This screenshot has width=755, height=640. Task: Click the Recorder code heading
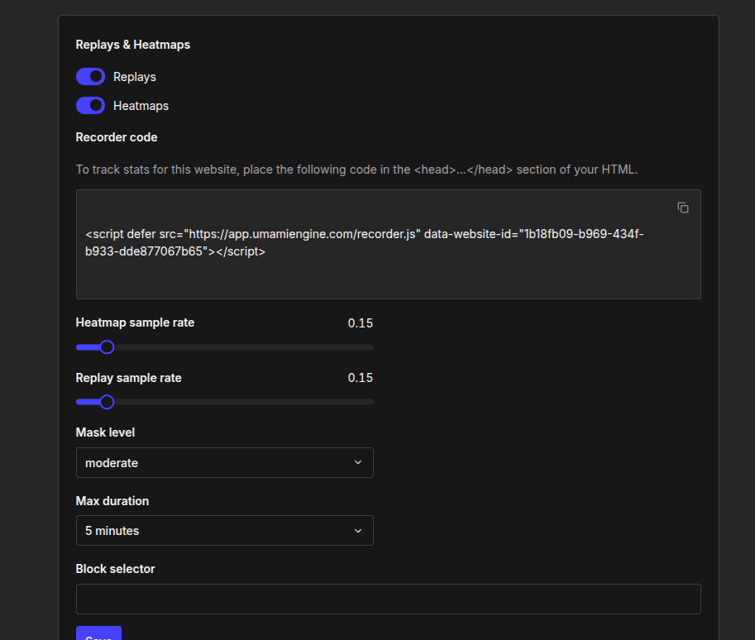coord(117,137)
